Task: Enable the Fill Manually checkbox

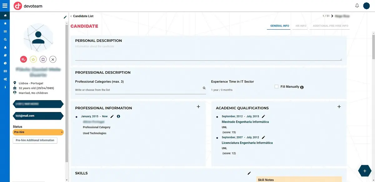Action: pyautogui.click(x=276, y=86)
